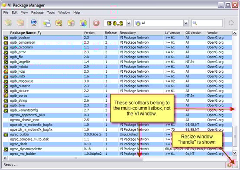Sort by Release column header
240x170 pixels.
coord(110,33)
